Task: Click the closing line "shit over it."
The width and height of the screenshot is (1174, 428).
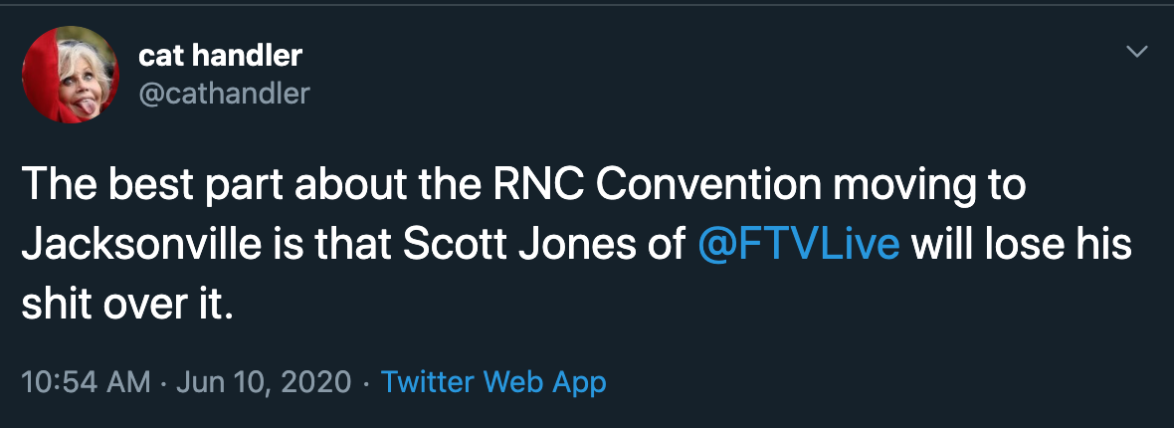Action: point(127,307)
